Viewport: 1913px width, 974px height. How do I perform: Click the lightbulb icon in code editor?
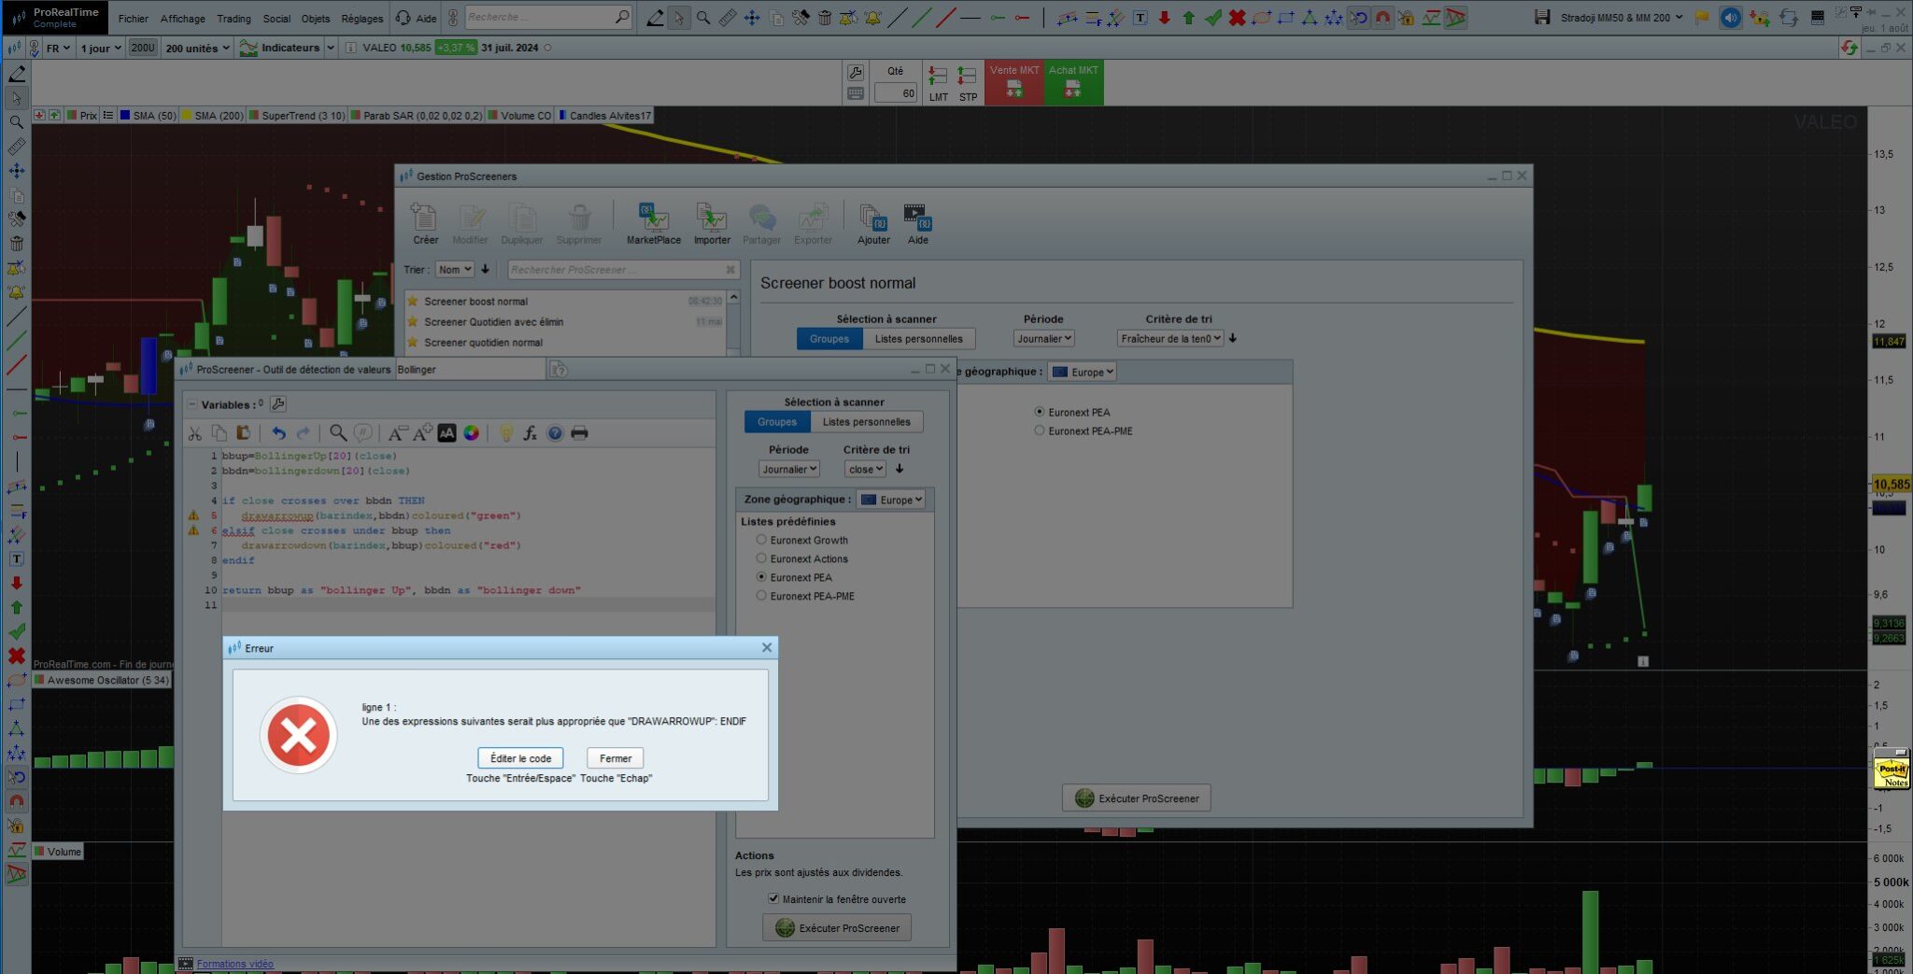pos(506,433)
